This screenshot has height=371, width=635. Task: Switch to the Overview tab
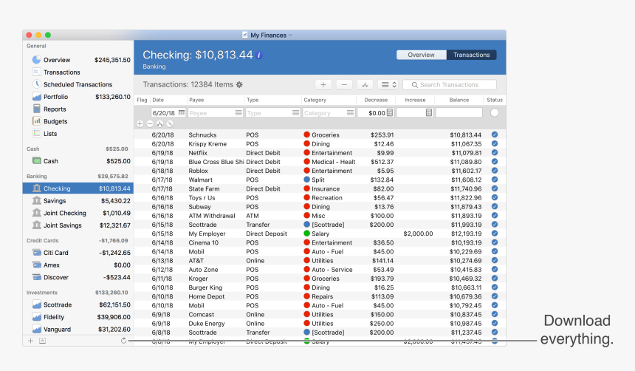(x=422, y=55)
